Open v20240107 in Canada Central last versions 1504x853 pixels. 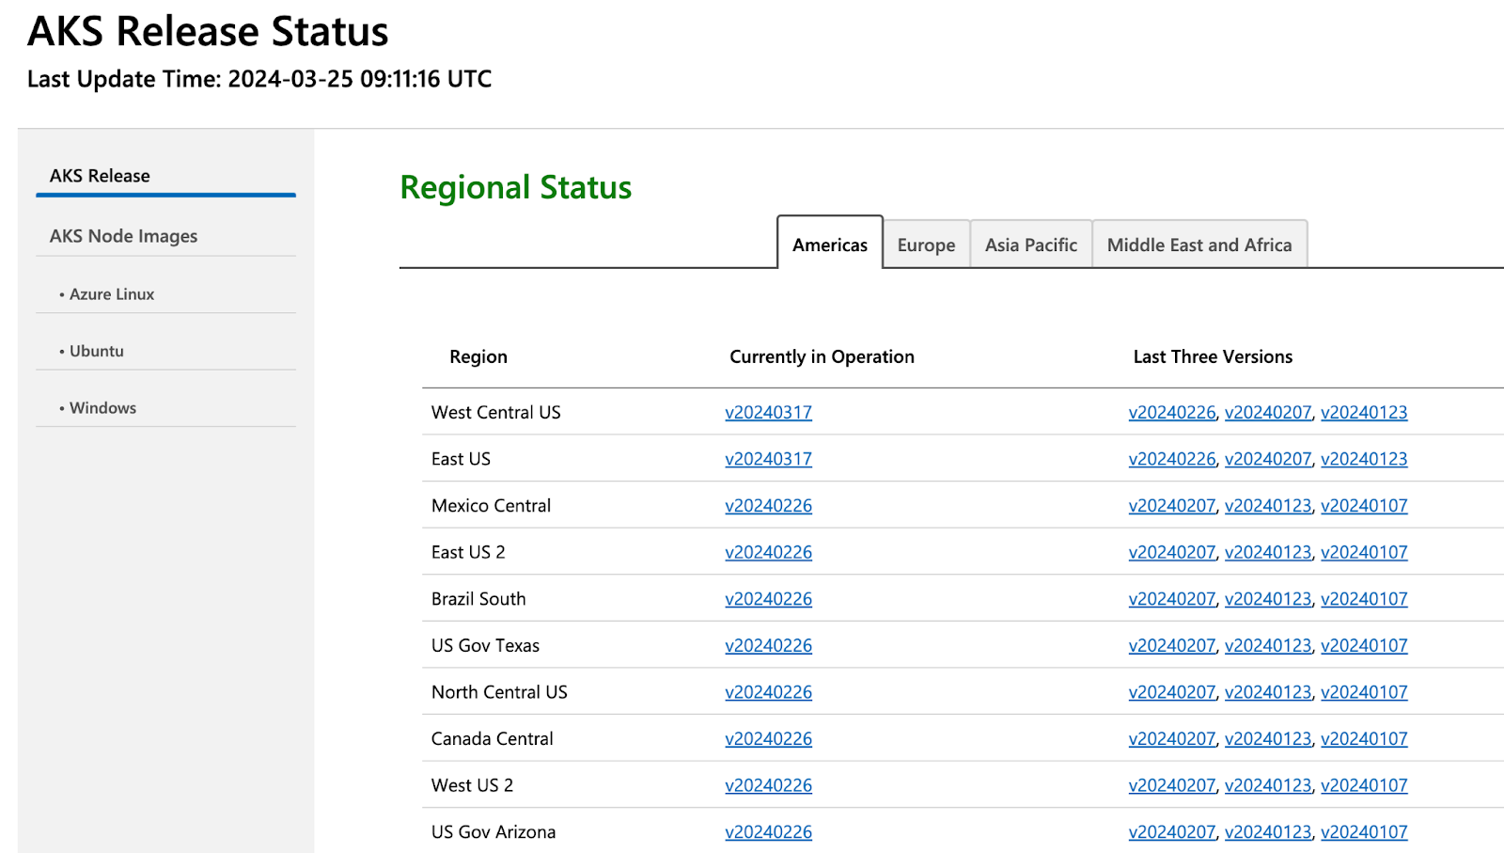point(1364,739)
